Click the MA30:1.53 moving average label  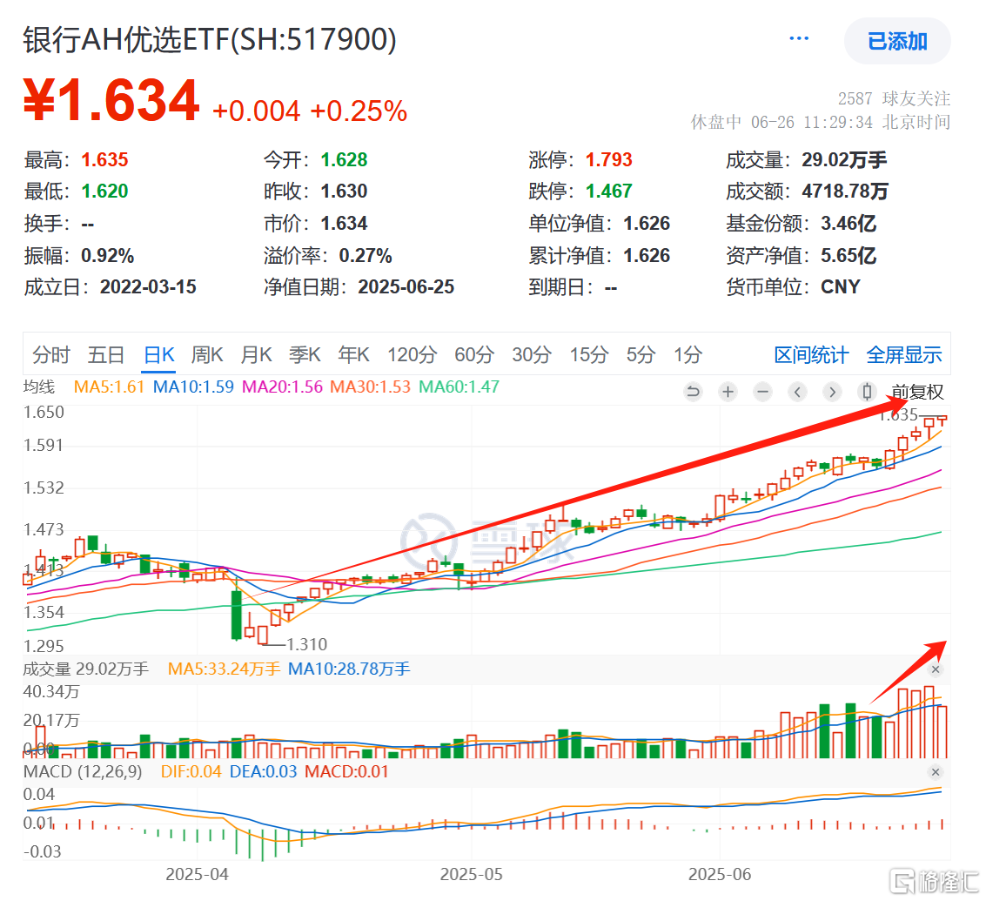pyautogui.click(x=370, y=387)
